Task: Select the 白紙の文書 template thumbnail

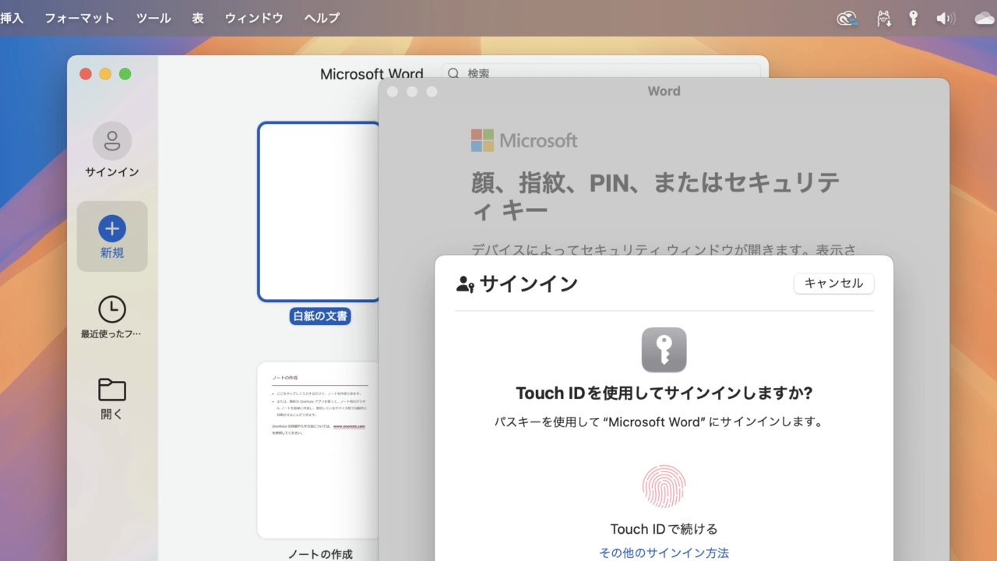Action: point(319,211)
